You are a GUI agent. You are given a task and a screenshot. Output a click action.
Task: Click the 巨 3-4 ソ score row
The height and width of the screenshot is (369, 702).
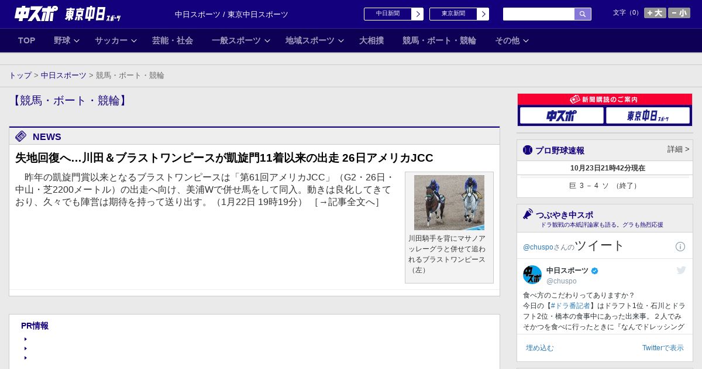coord(605,186)
